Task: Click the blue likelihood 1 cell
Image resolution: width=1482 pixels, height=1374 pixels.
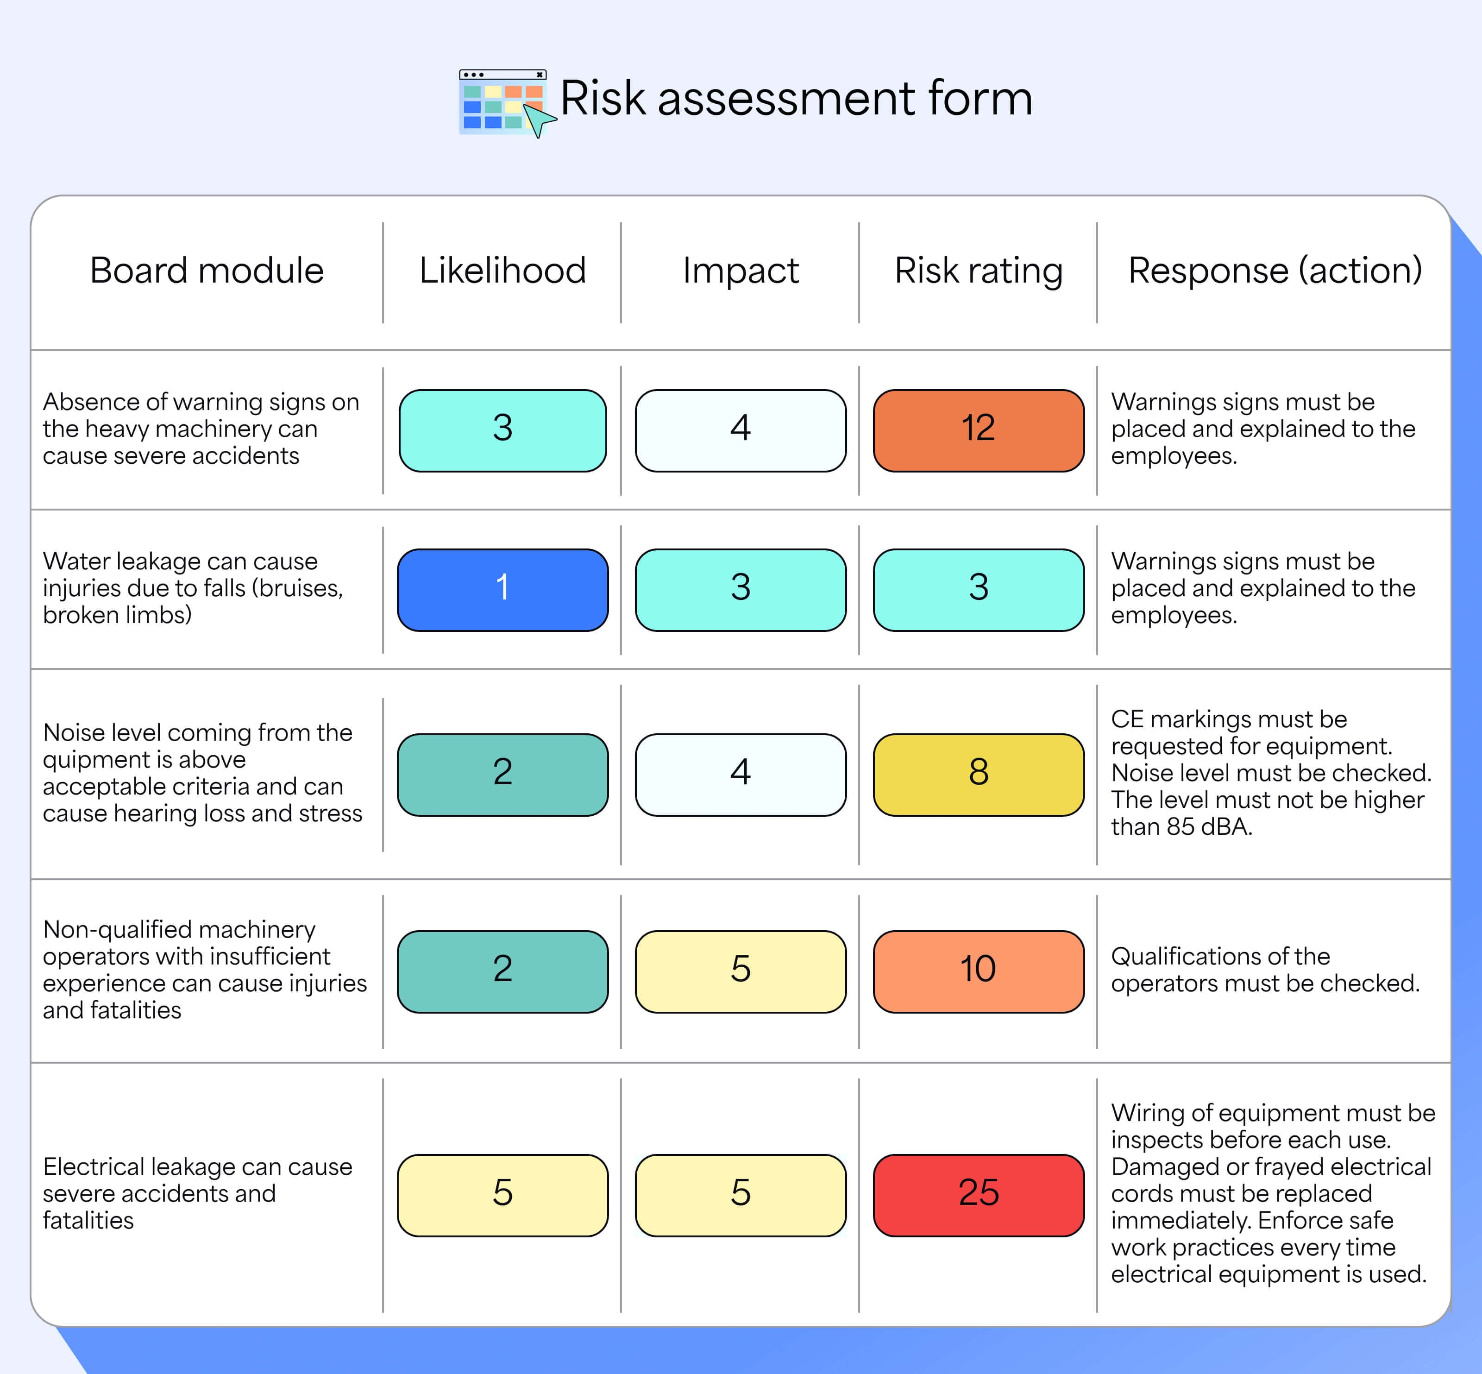Action: 502,590
